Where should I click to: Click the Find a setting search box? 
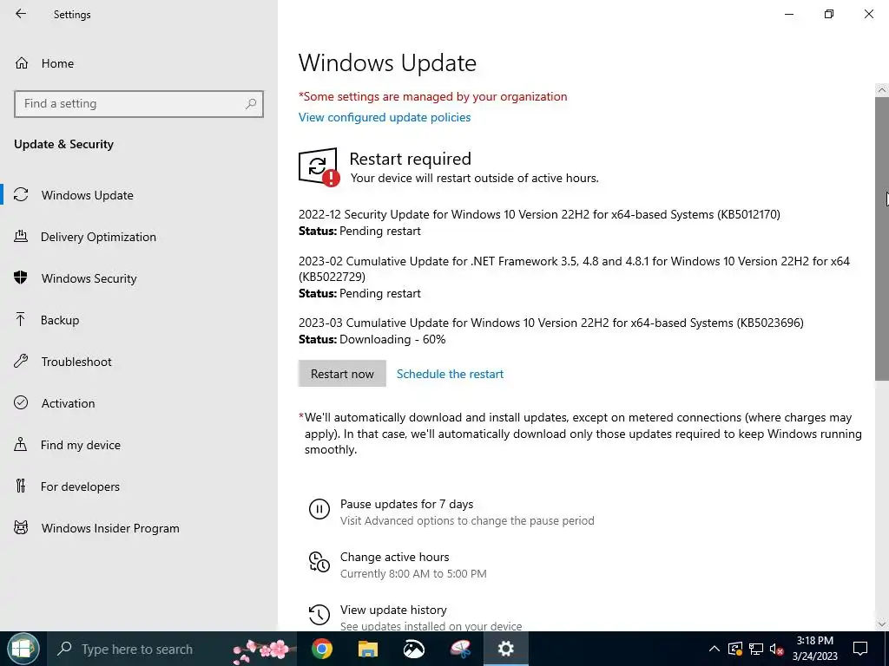(139, 104)
